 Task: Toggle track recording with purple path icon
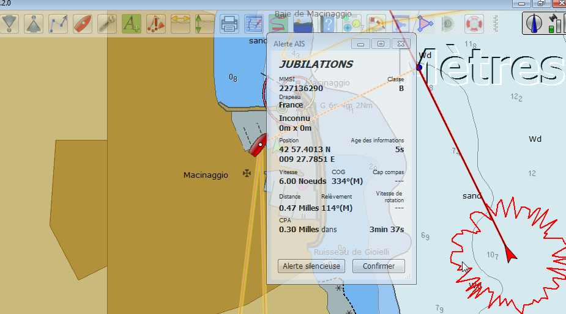[278, 24]
